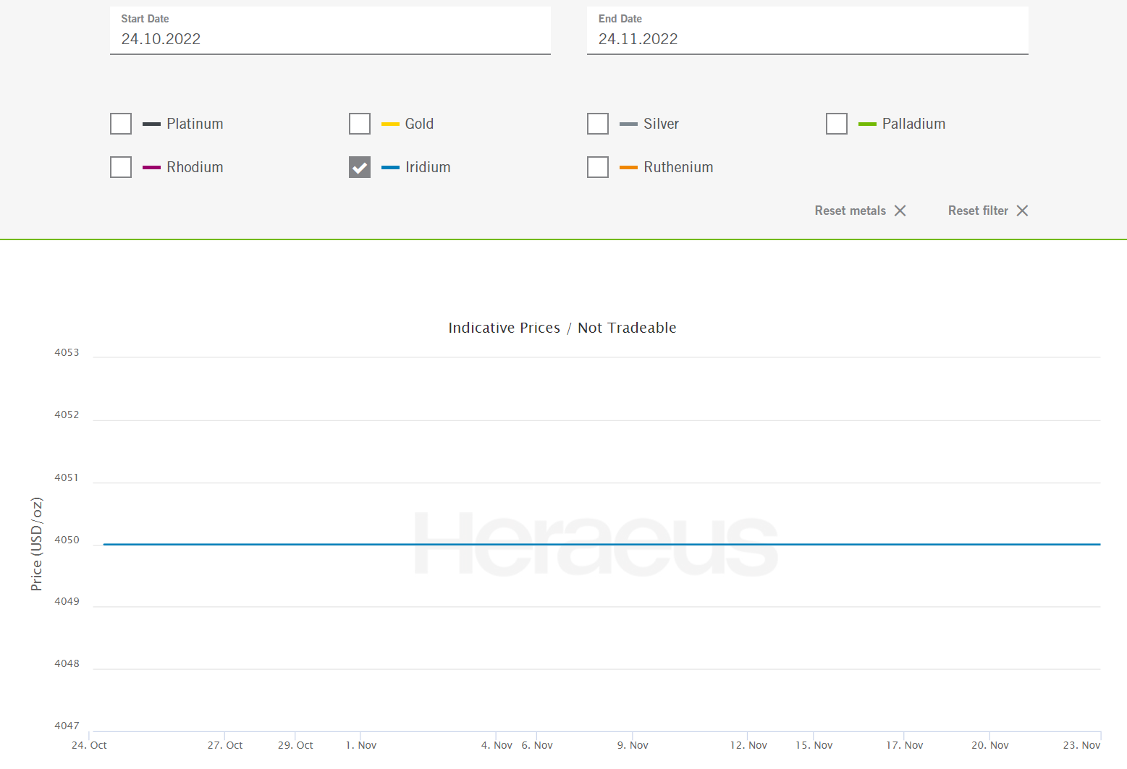1127x769 pixels.
Task: Enable Palladium in the chart
Action: point(837,124)
